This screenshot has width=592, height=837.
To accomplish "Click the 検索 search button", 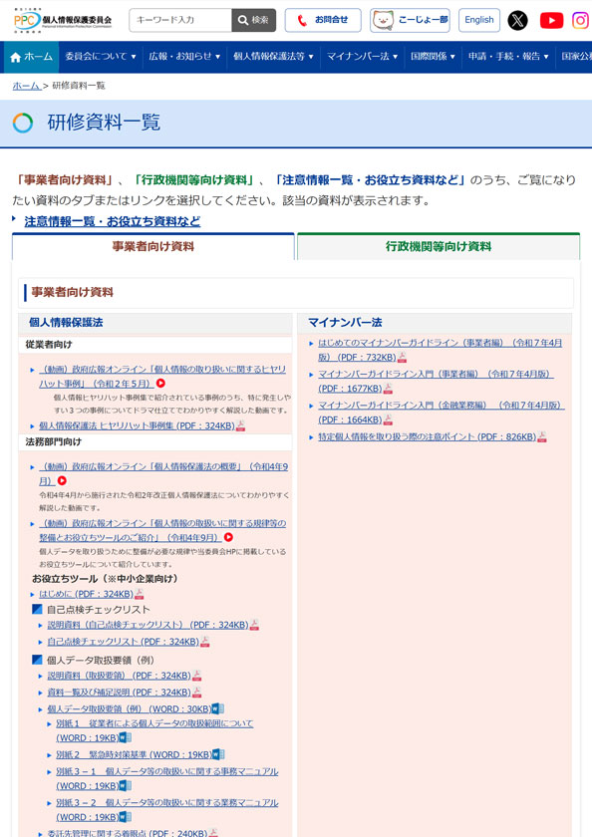I will click(x=254, y=20).
